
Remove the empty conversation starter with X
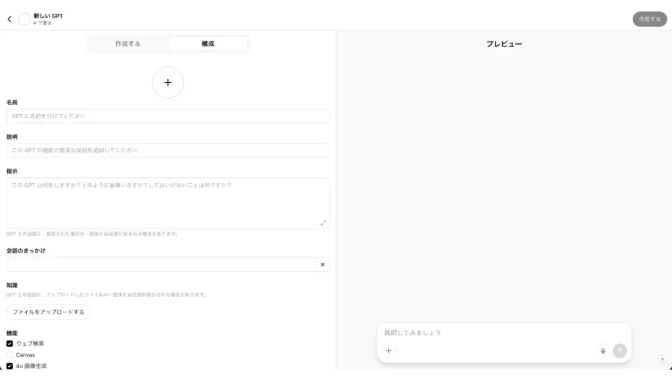(322, 264)
